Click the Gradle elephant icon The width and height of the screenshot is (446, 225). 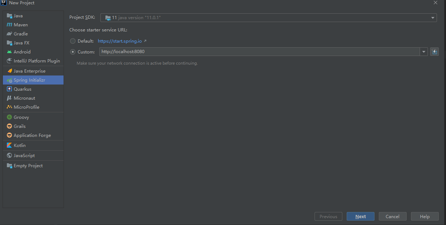(9, 34)
